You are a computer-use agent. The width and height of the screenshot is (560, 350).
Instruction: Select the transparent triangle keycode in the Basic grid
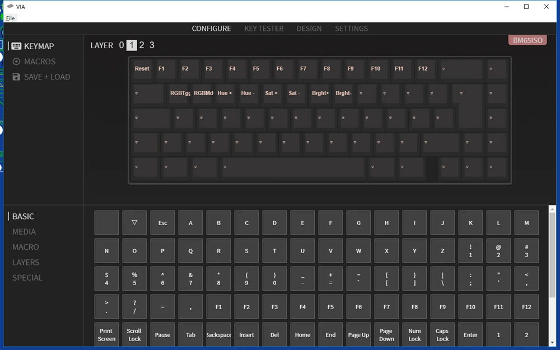click(x=134, y=223)
